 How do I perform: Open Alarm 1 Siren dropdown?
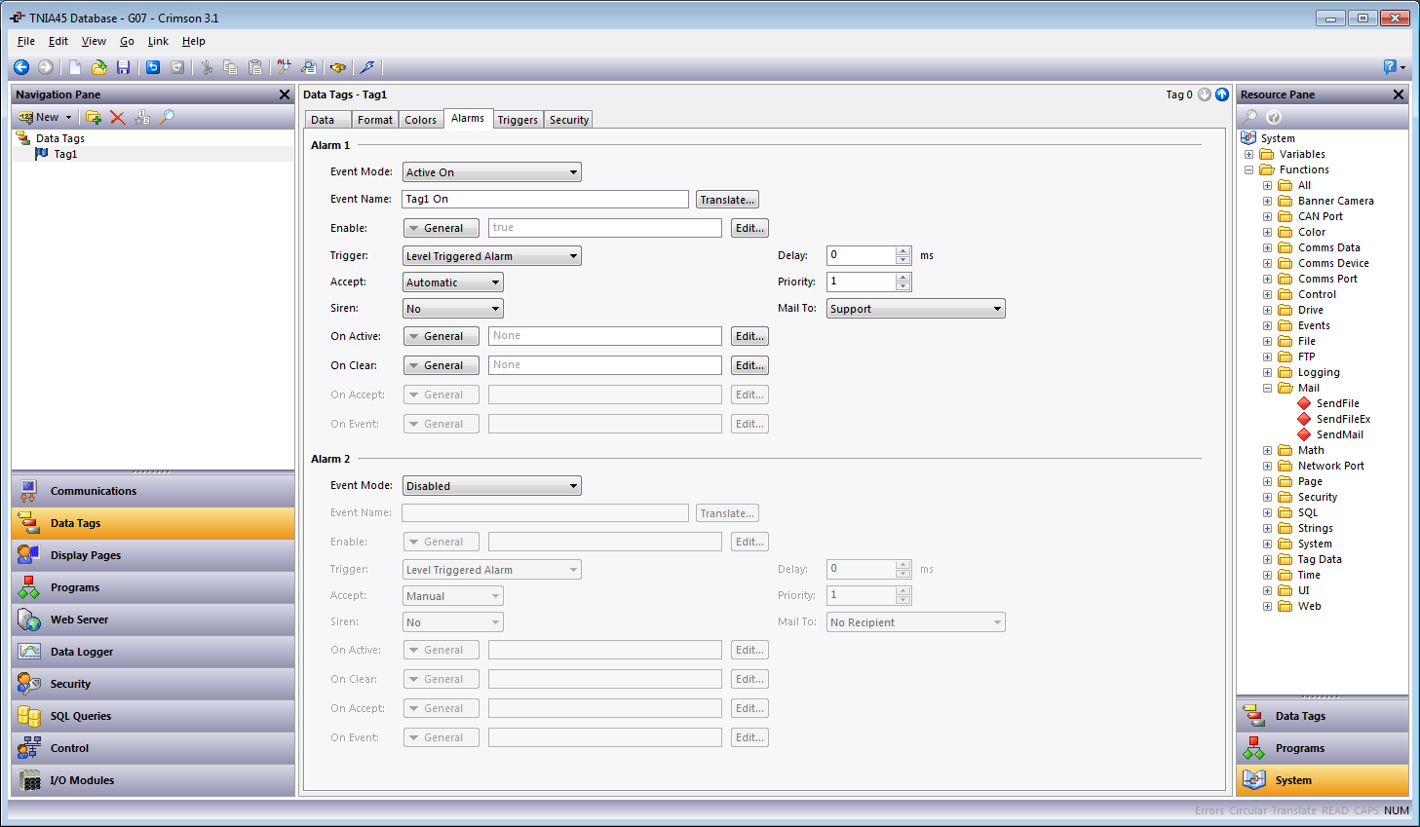[x=453, y=309]
